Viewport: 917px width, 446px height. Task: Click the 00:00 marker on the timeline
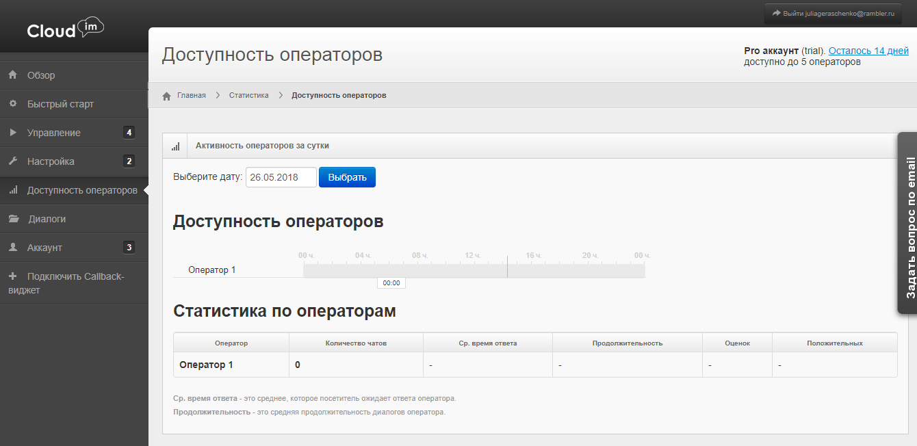[391, 283]
